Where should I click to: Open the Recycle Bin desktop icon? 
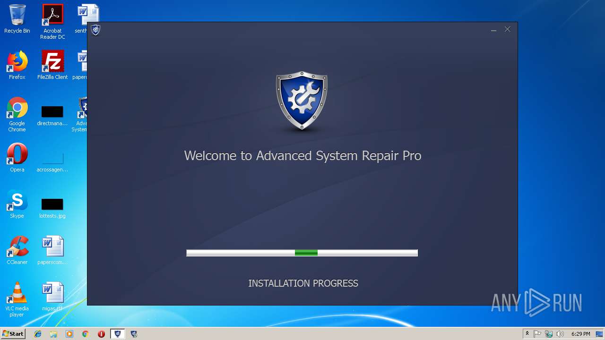17,19
